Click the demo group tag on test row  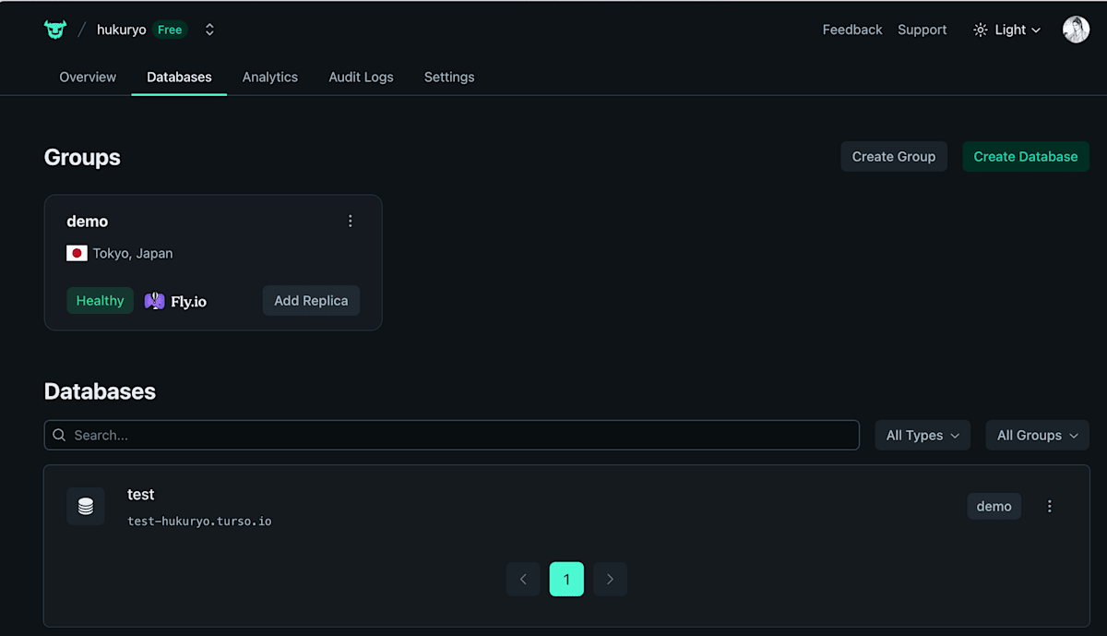coord(994,506)
